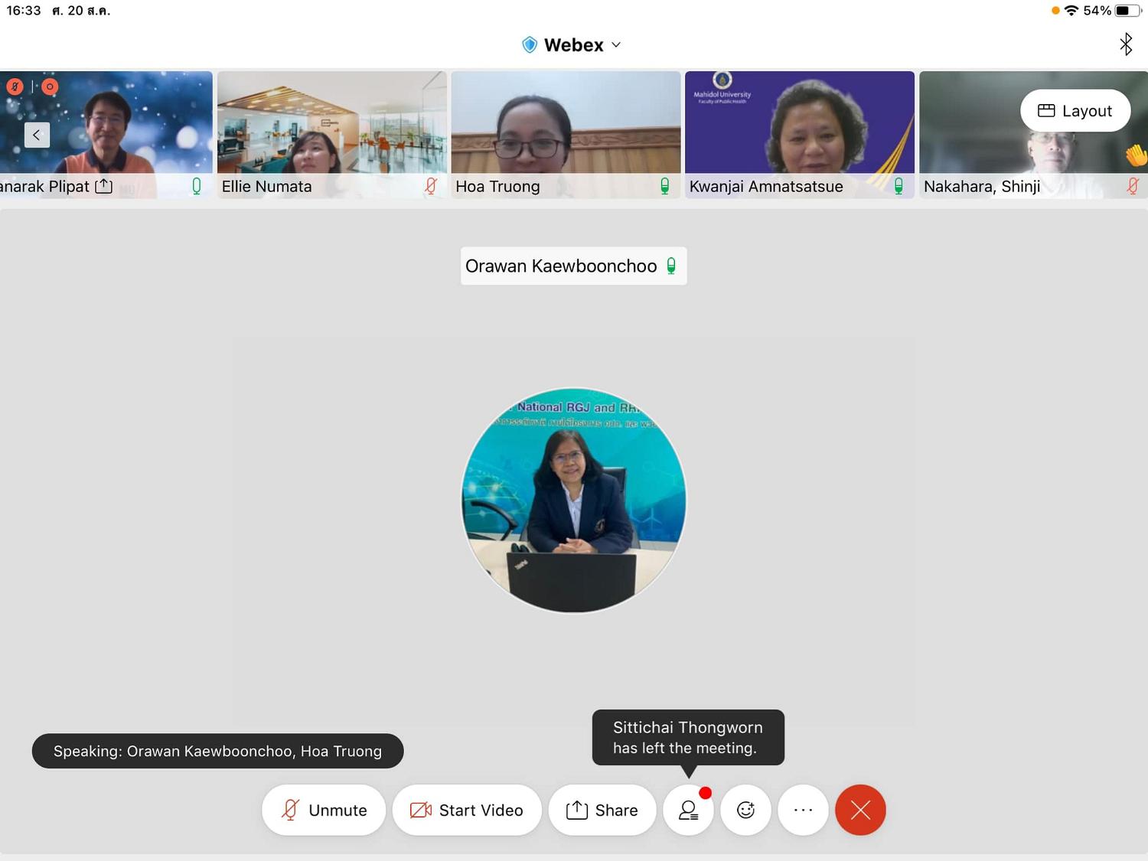Tap the 16:33 clock in the status bar
This screenshot has width=1148, height=861.
tap(24, 11)
